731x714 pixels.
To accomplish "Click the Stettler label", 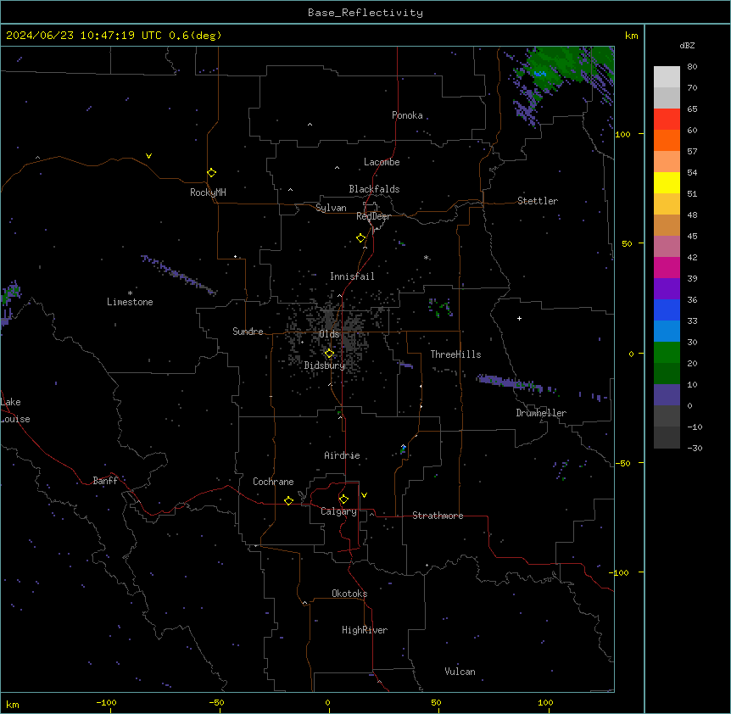I will click(538, 201).
